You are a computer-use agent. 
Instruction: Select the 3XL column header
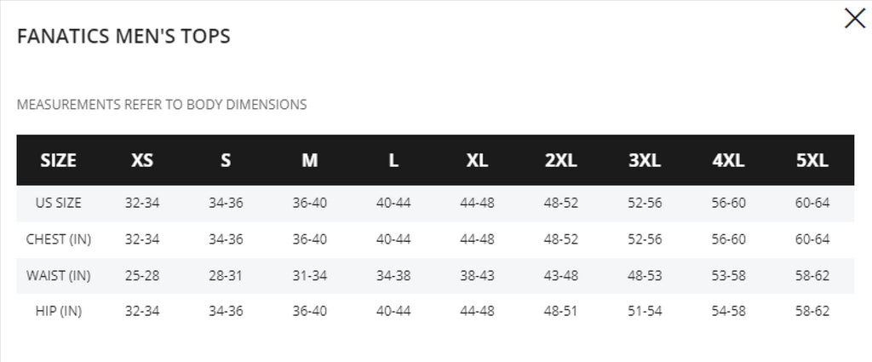[x=645, y=161]
